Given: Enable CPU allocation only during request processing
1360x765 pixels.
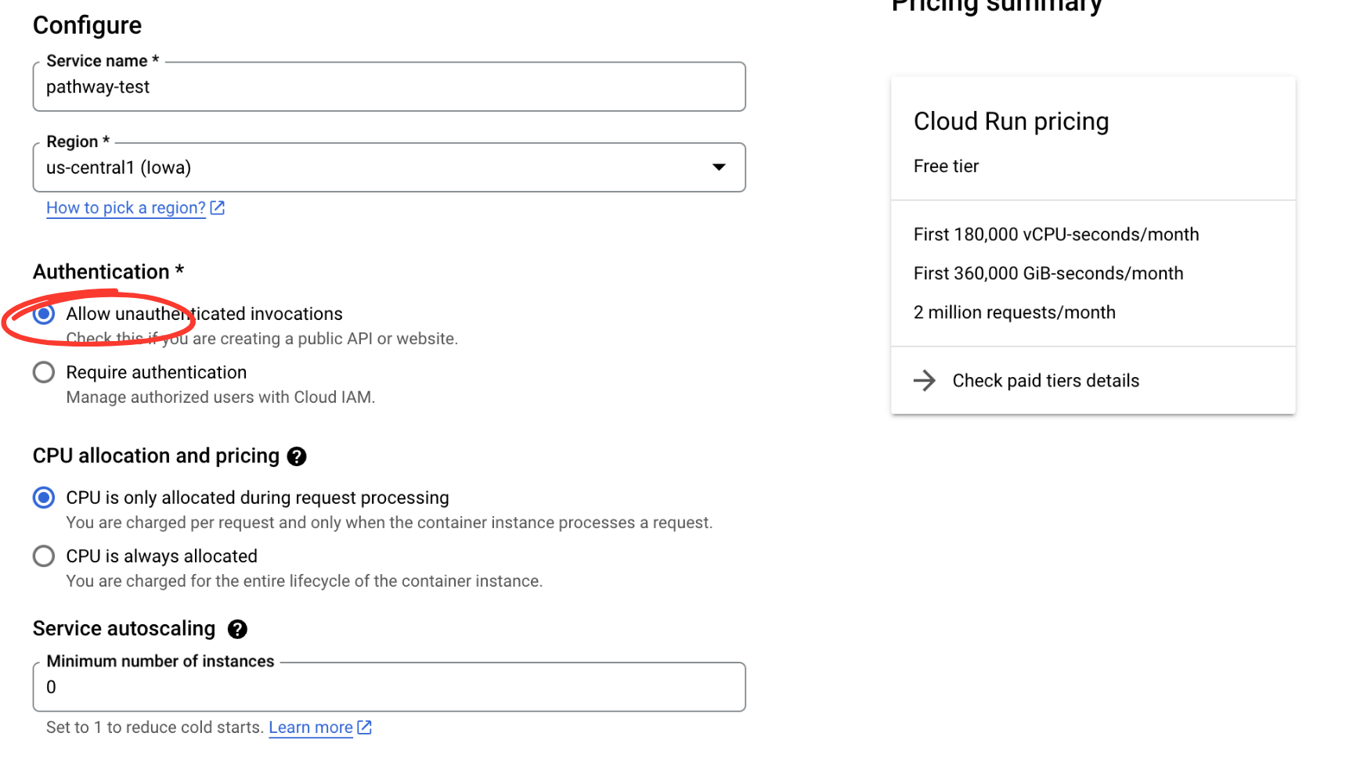Looking at the screenshot, I should click(43, 497).
